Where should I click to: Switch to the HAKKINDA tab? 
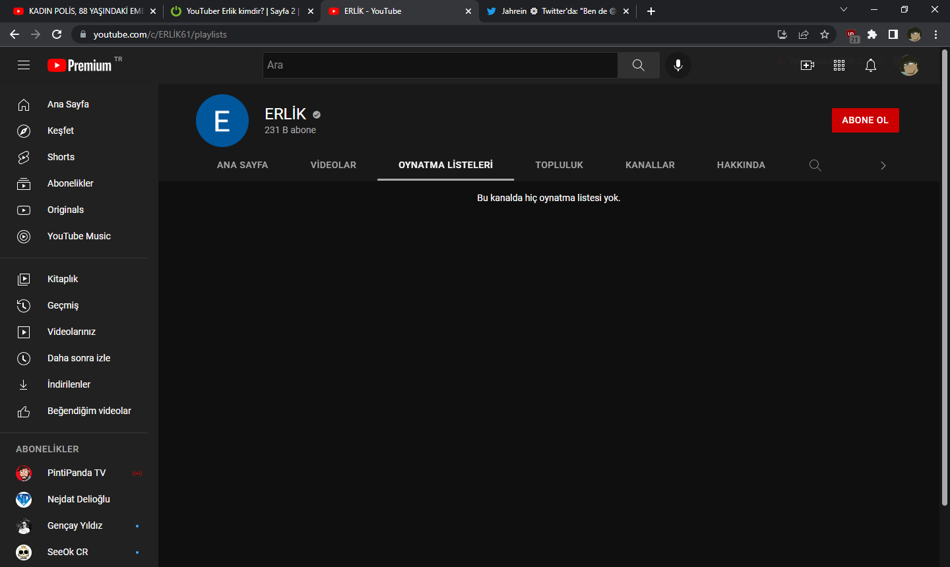point(742,165)
